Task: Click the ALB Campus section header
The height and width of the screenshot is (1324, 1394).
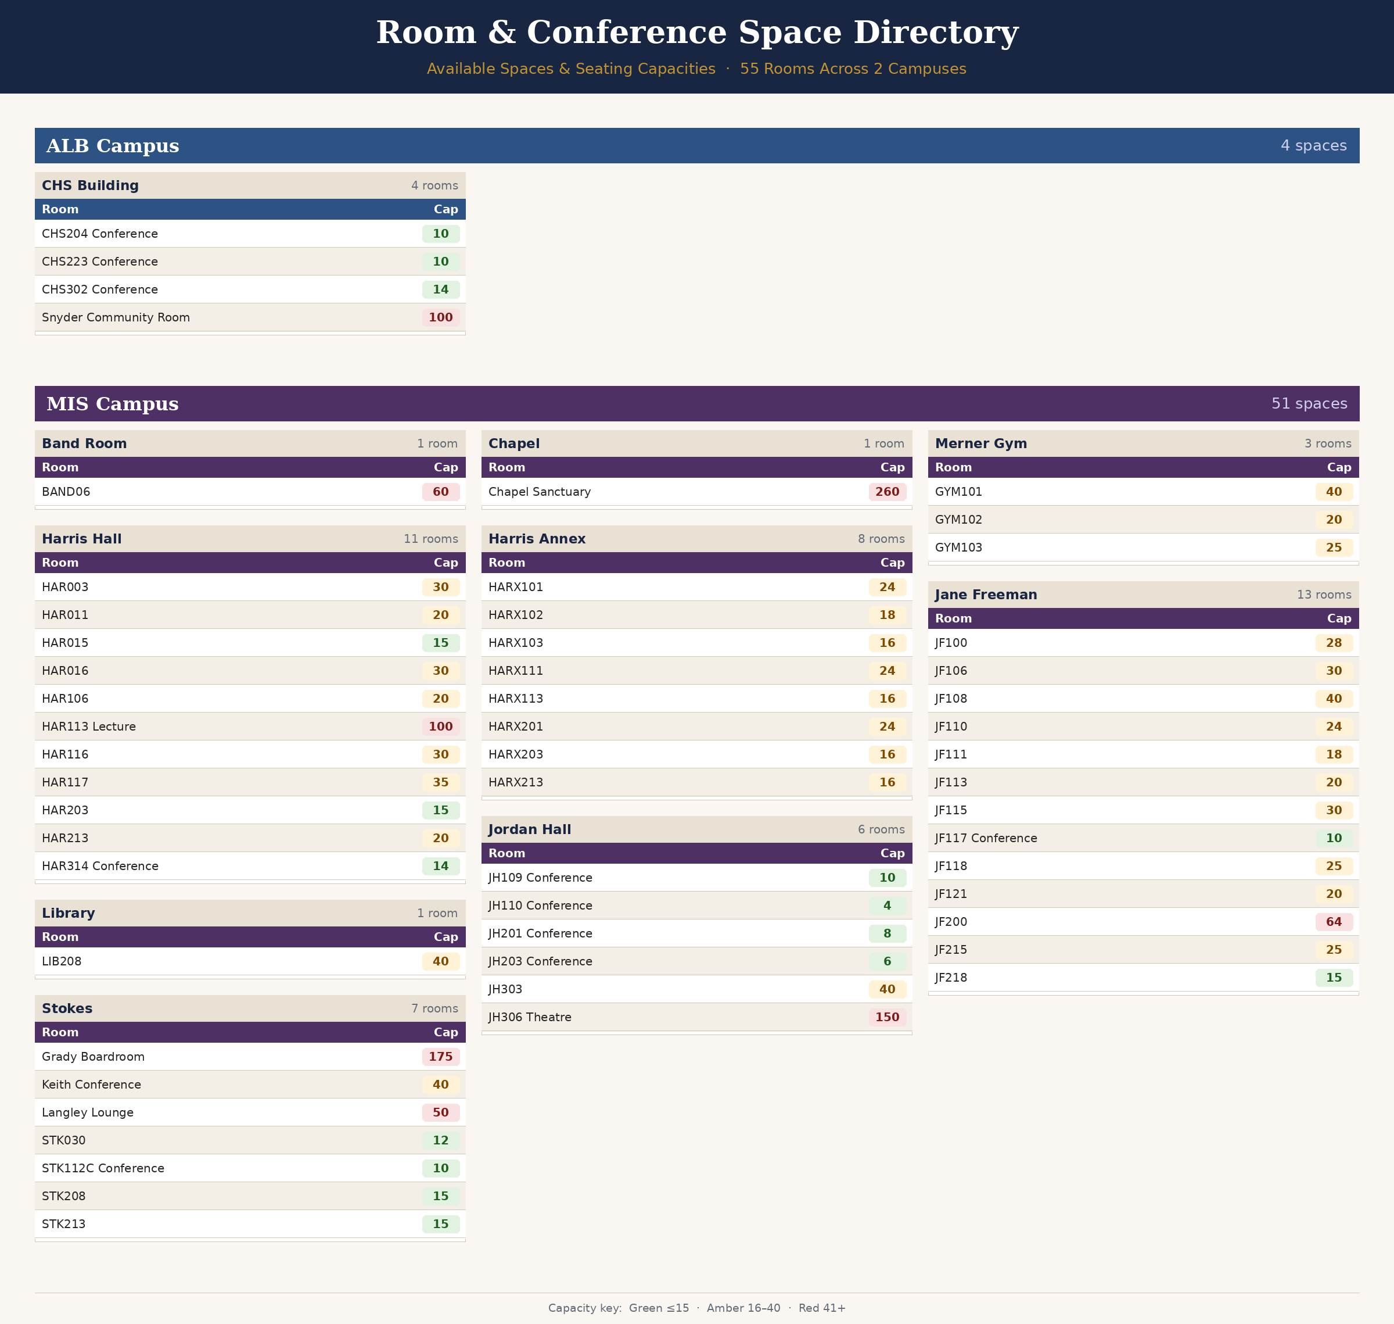Action: click(x=113, y=145)
